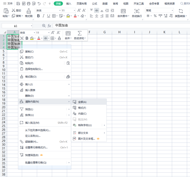The height and width of the screenshot is (177, 190).
Task: Click the Redo arrow icon
Action: click(44, 4)
